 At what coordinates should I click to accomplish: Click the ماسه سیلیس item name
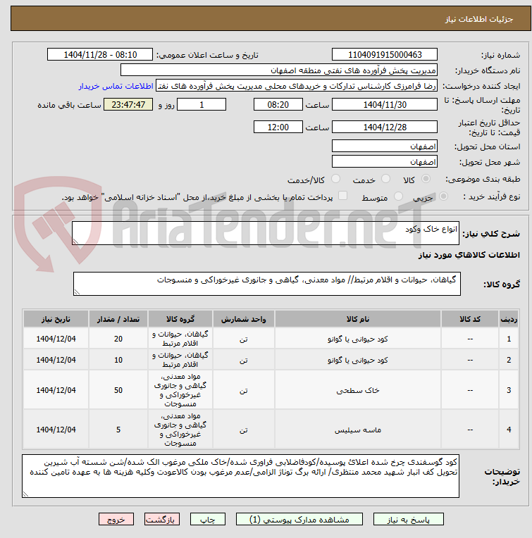point(358,430)
